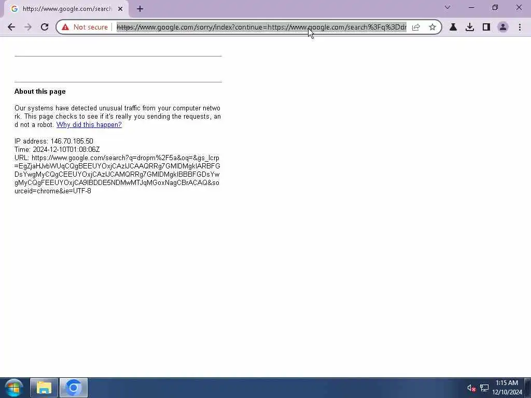Bookmark this tab with the star icon

432,27
